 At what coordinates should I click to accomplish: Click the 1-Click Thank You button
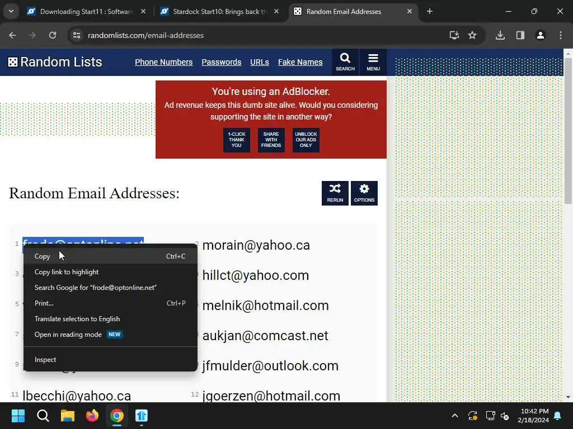[237, 140]
